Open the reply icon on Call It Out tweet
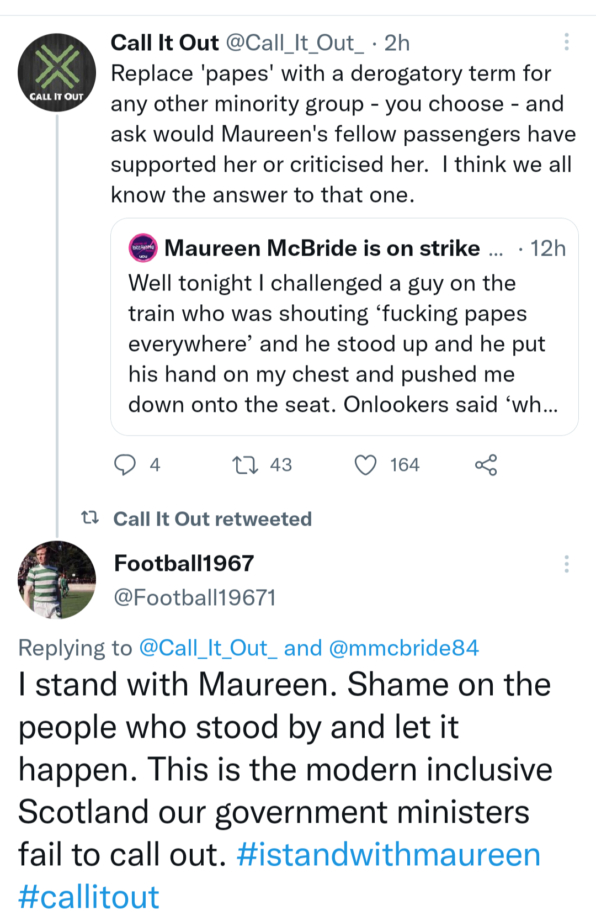596x916 pixels. click(x=125, y=465)
